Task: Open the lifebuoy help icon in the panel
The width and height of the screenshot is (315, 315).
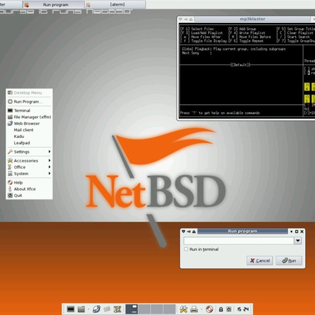Action: click(x=209, y=309)
